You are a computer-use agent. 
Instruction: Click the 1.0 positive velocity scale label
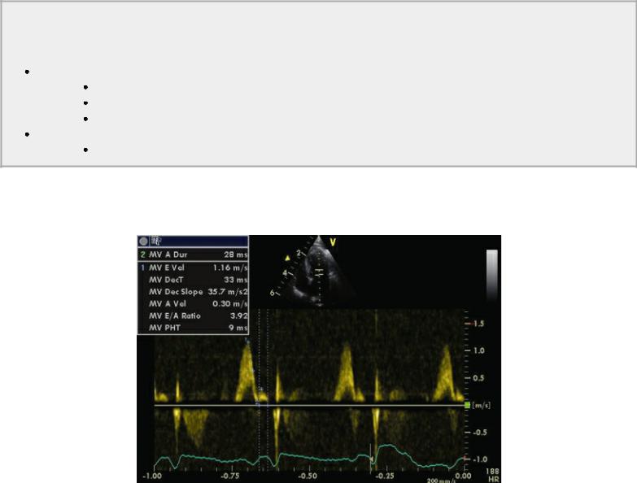tap(478, 350)
